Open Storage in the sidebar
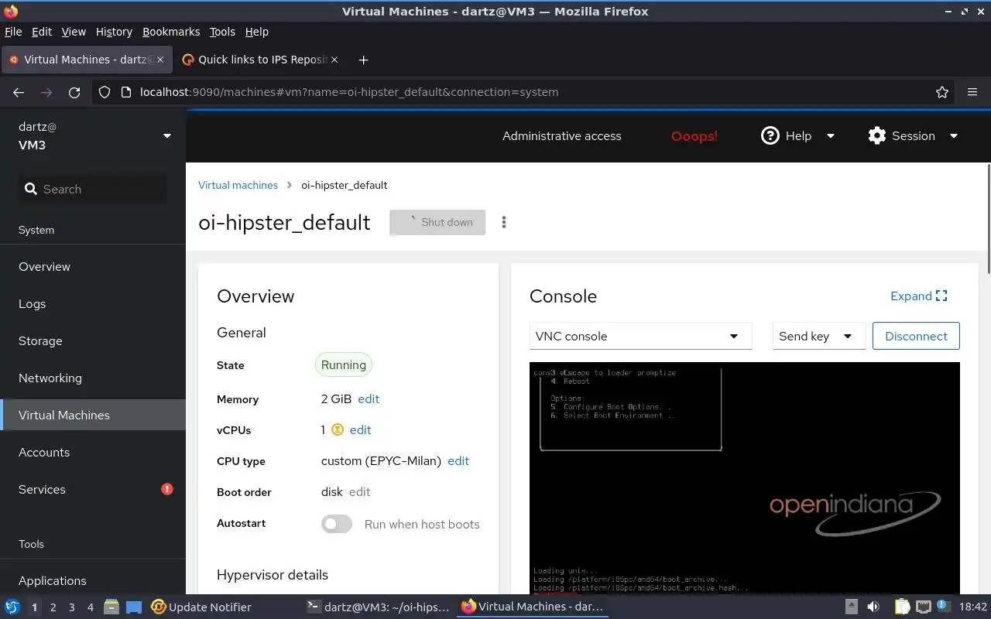 coord(93,340)
